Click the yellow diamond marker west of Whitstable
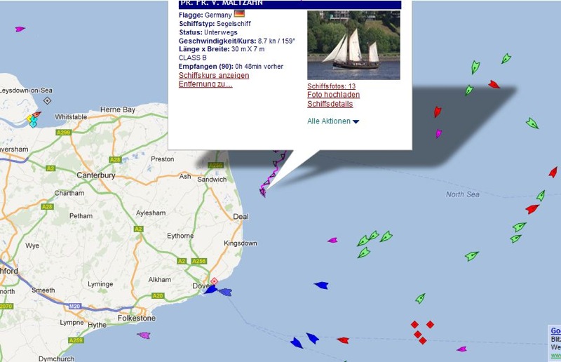The width and height of the screenshot is (561, 362). pos(29,119)
